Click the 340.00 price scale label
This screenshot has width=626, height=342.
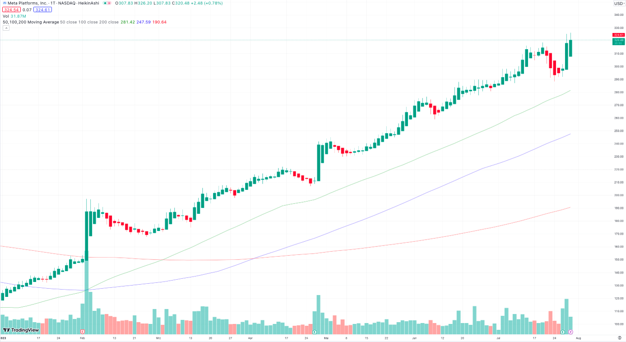tap(618, 15)
